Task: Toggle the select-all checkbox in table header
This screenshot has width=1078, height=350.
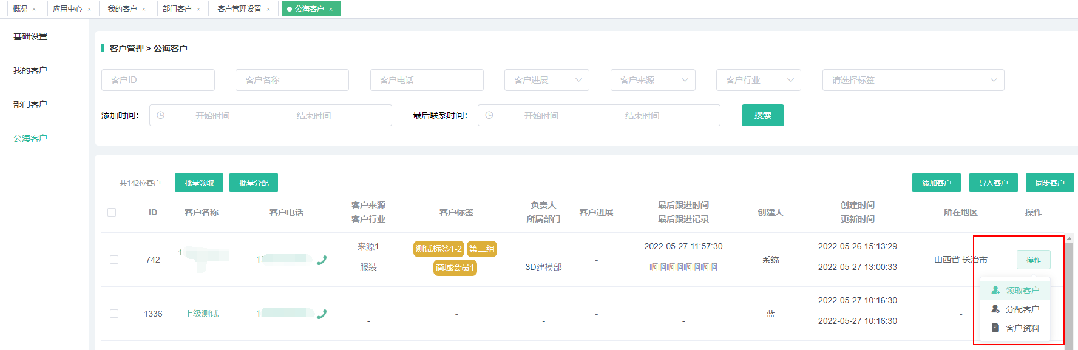Action: point(112,212)
